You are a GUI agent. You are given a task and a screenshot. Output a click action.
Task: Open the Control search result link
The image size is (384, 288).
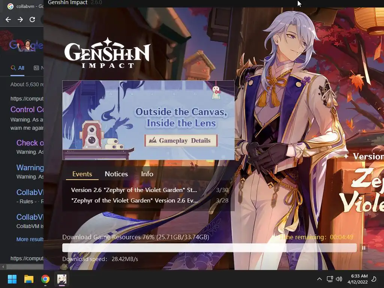[x=27, y=109]
